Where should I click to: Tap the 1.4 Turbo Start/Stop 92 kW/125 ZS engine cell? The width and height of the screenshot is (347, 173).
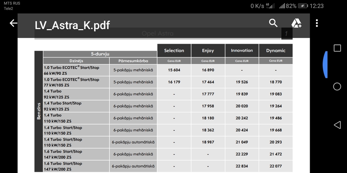click(76, 106)
